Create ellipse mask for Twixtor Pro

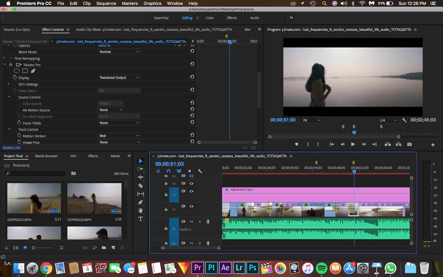point(17,71)
